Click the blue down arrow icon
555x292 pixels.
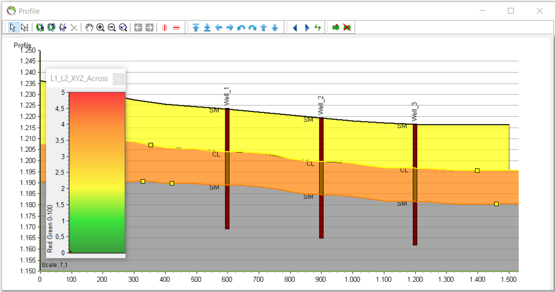pyautogui.click(x=275, y=28)
